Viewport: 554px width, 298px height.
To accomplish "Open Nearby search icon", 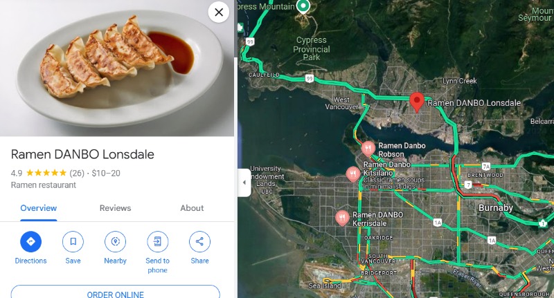I will point(115,241).
